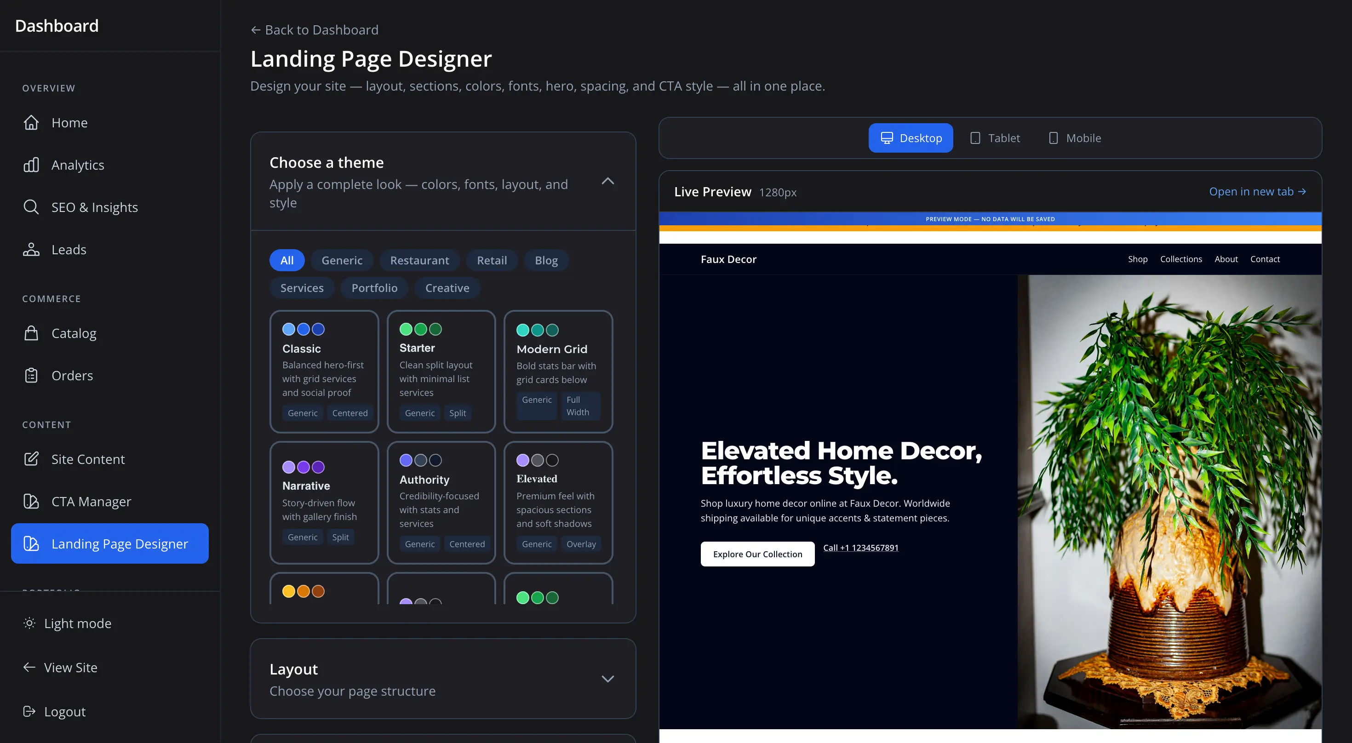Click the CTA Manager palette icon
Image resolution: width=1352 pixels, height=743 pixels.
[31, 501]
